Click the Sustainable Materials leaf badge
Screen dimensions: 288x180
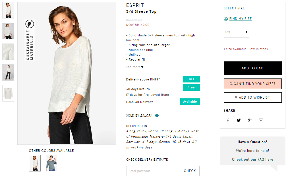coord(30,24)
